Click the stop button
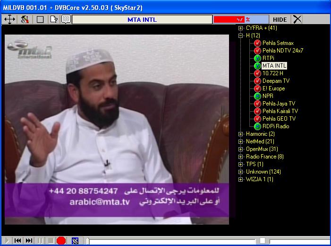The image size is (331, 246). coord(51,241)
